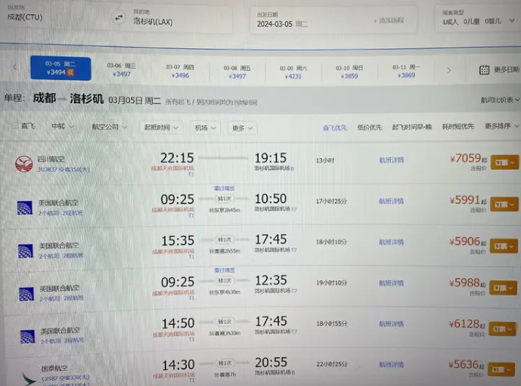Tick the 直飞 direct flight checkbox
This screenshot has height=386, width=521.
tap(14, 125)
